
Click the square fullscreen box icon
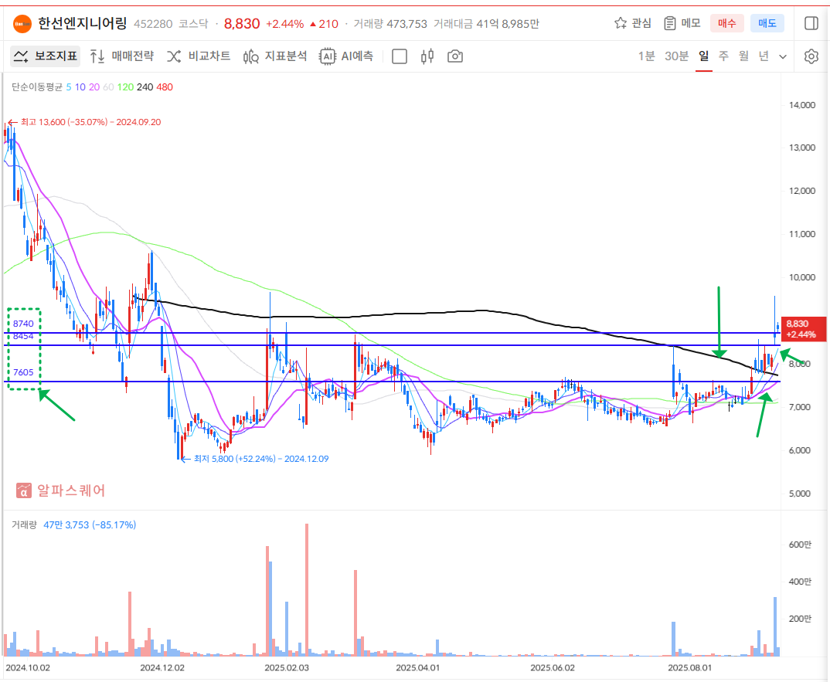point(400,56)
